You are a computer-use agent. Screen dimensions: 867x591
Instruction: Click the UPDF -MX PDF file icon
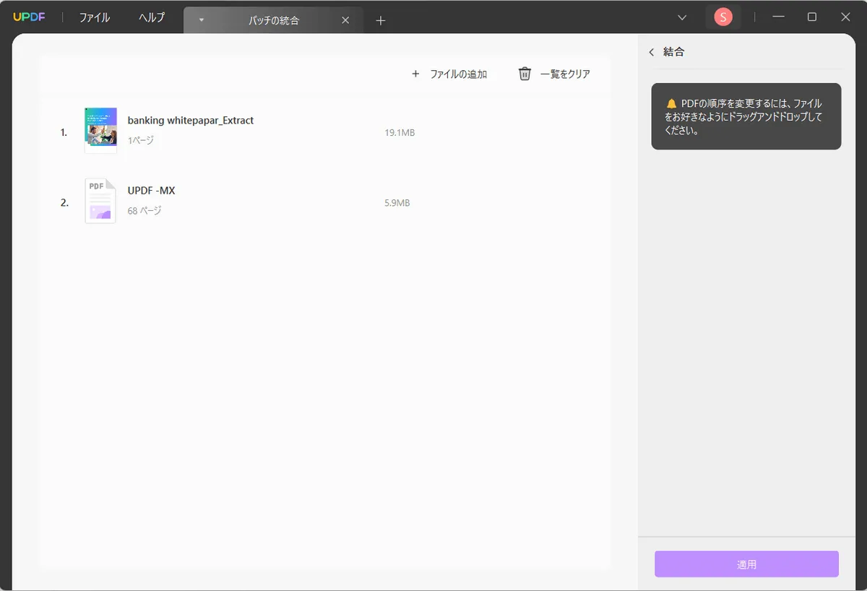pos(100,201)
